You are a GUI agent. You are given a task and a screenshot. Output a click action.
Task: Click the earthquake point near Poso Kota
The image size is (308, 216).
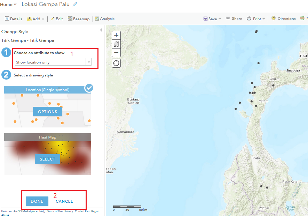pos(267,188)
